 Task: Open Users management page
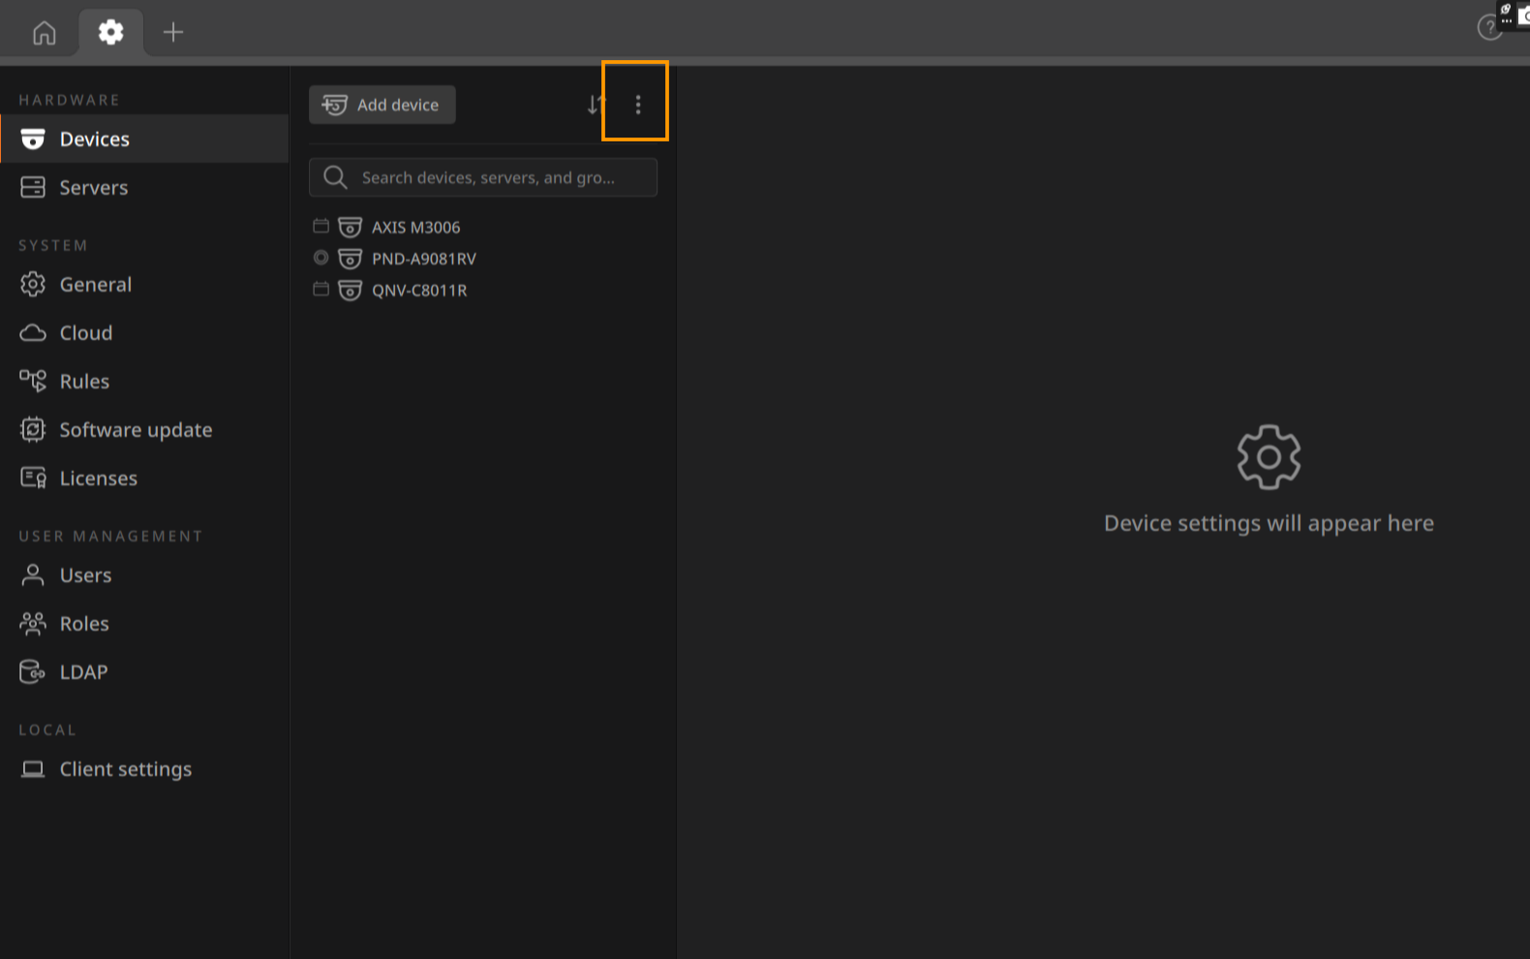(x=144, y=574)
